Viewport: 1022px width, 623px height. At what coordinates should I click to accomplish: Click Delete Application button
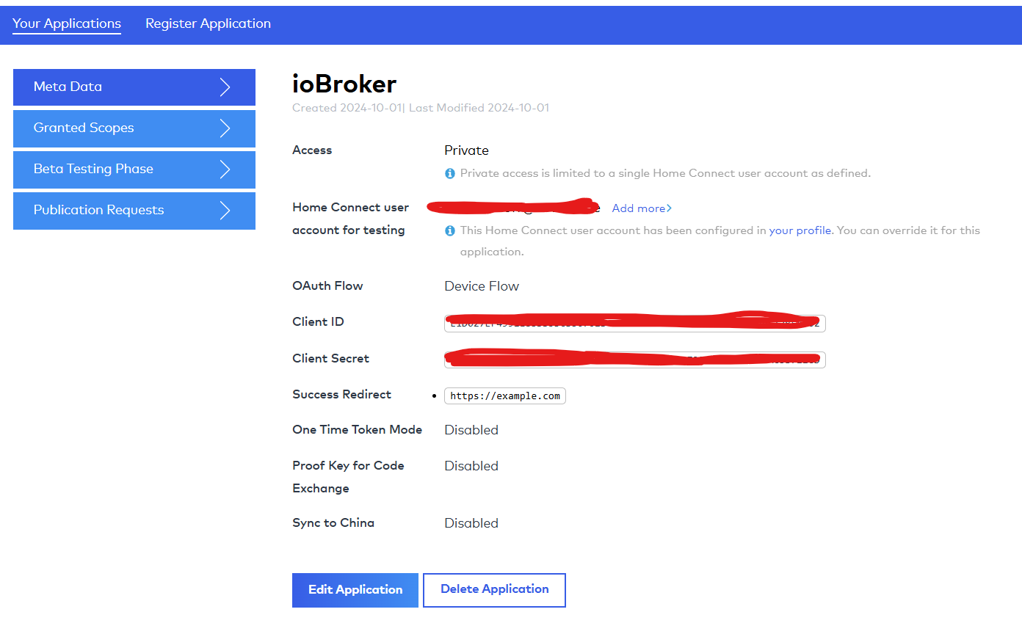495,590
